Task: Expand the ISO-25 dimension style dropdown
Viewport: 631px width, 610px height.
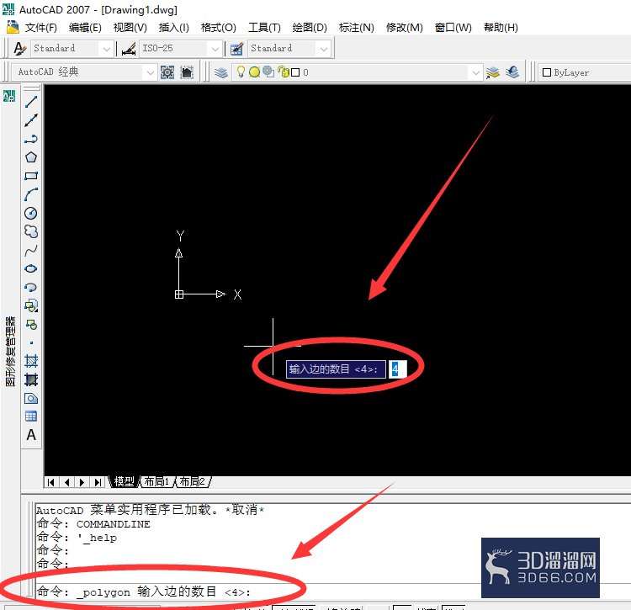Action: coord(215,49)
